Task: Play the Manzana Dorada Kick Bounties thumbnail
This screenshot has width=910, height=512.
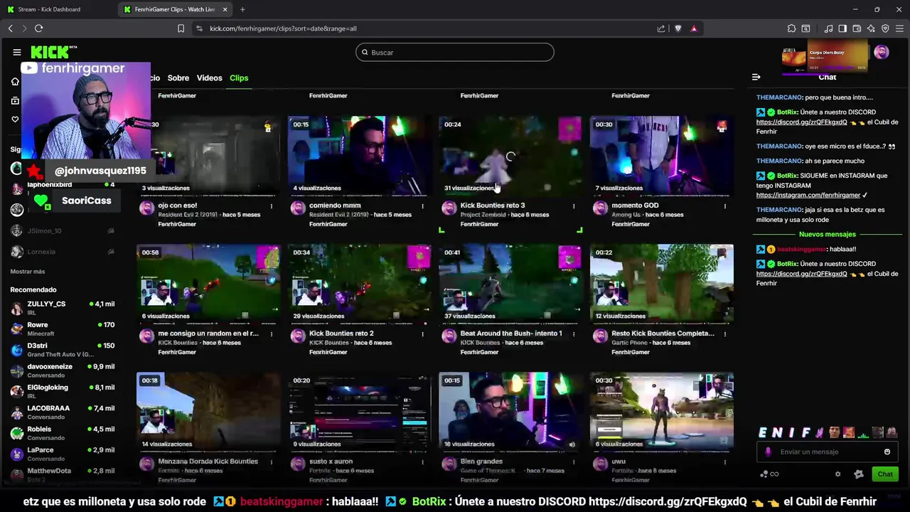Action: click(208, 412)
